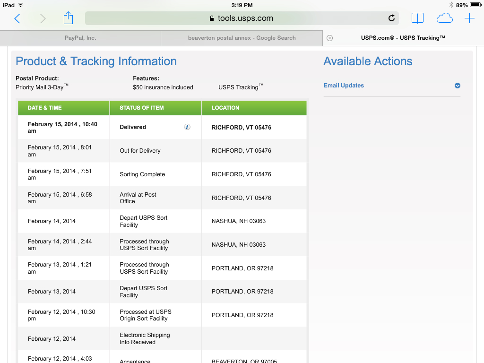Tap the tools.usps.com address bar
Viewport: 484px width, 363px height.
pyautogui.click(x=241, y=18)
